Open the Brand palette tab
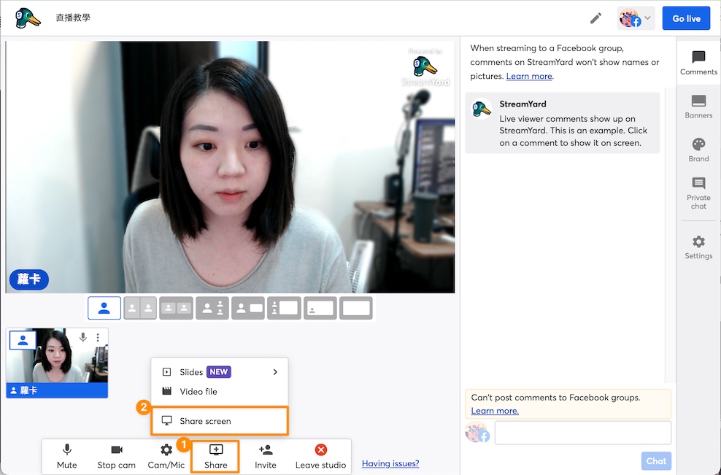Viewport: 721px width, 475px height. 698,150
